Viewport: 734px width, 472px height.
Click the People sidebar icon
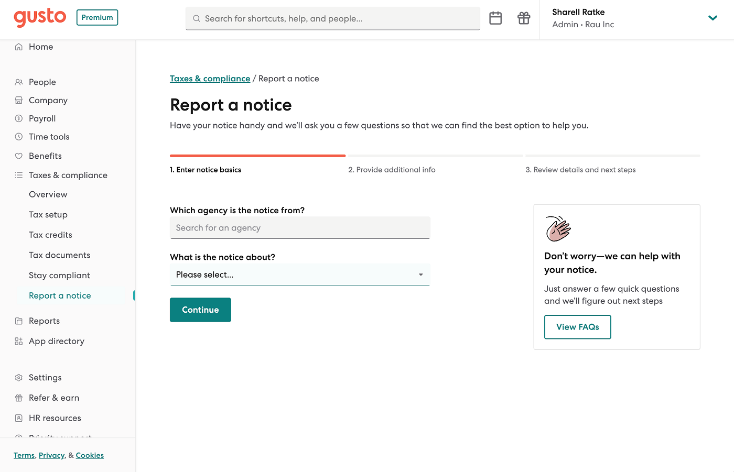(x=19, y=82)
